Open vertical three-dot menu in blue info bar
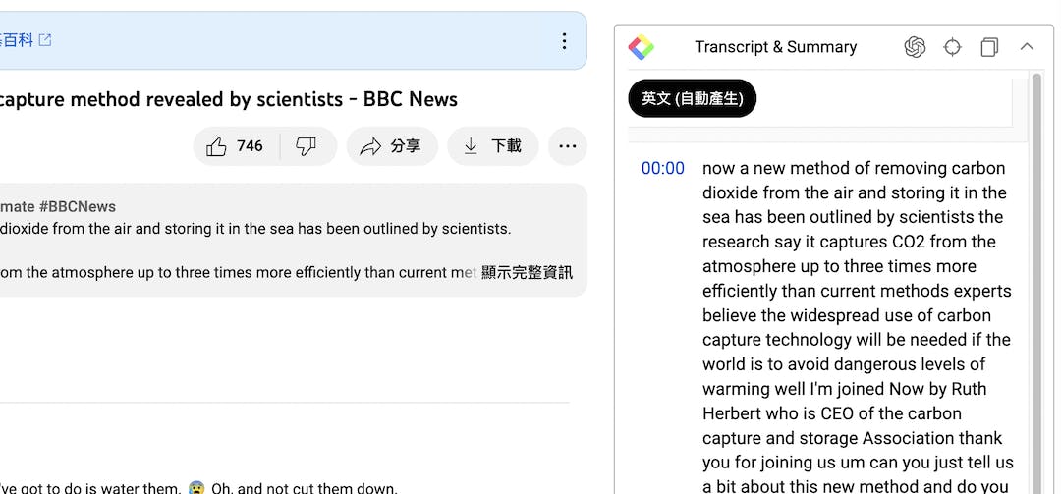Image resolution: width=1061 pixels, height=494 pixels. [564, 40]
